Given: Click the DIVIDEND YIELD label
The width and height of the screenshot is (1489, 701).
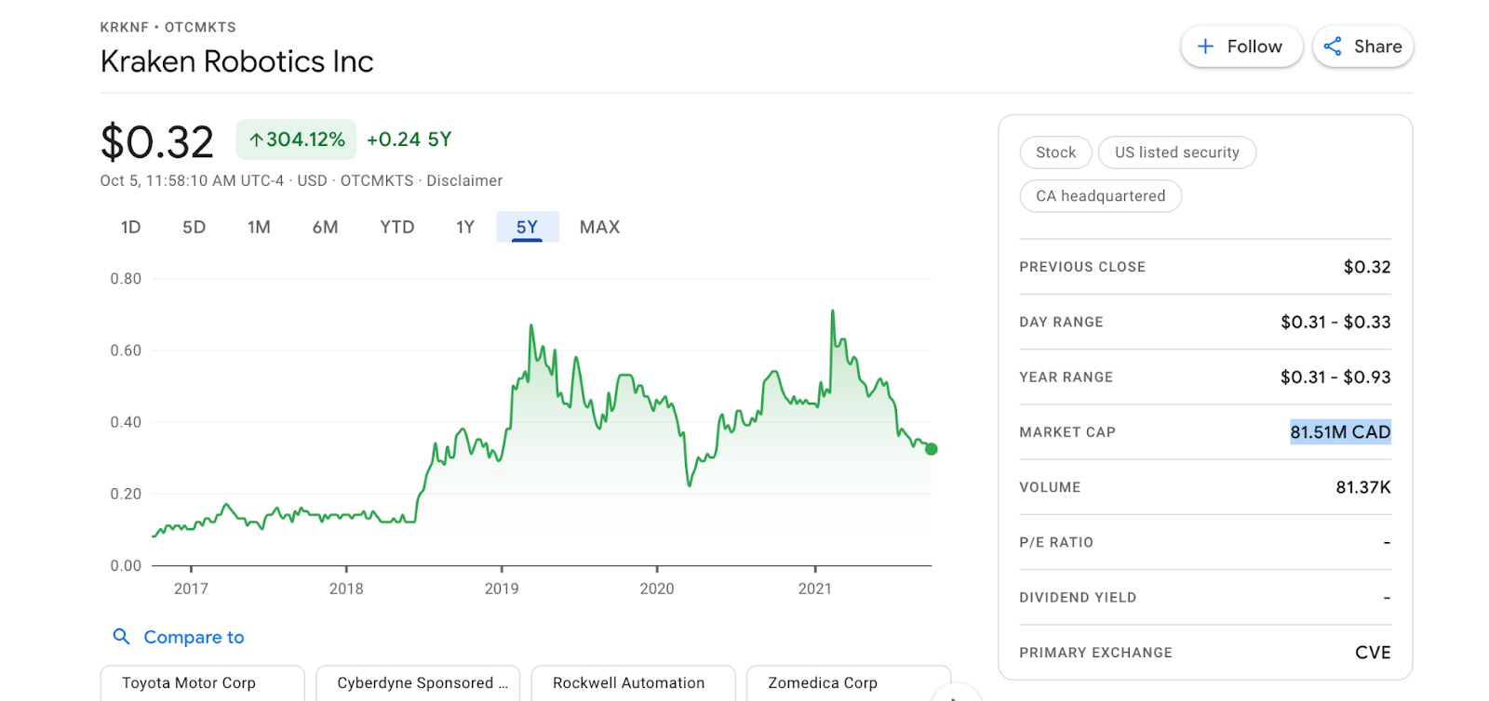Looking at the screenshot, I should pos(1078,597).
